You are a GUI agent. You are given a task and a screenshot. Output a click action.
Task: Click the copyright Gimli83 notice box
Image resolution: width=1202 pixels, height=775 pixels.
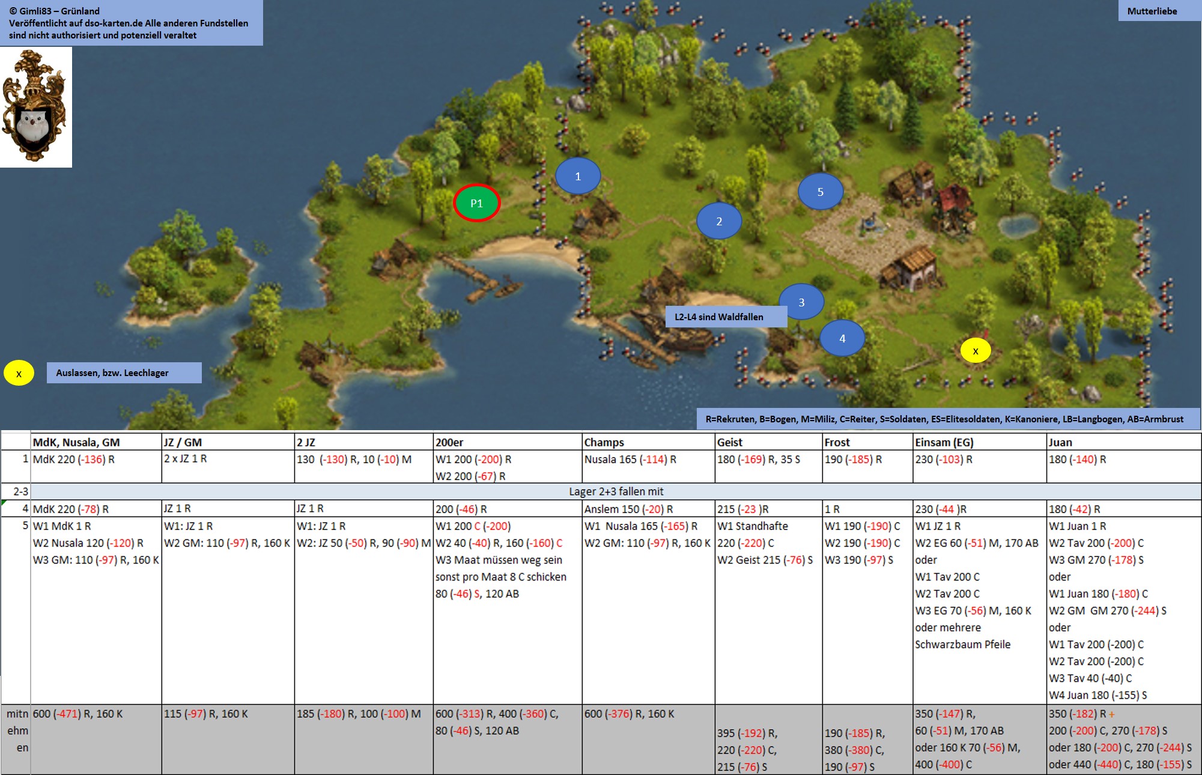pyautogui.click(x=131, y=23)
